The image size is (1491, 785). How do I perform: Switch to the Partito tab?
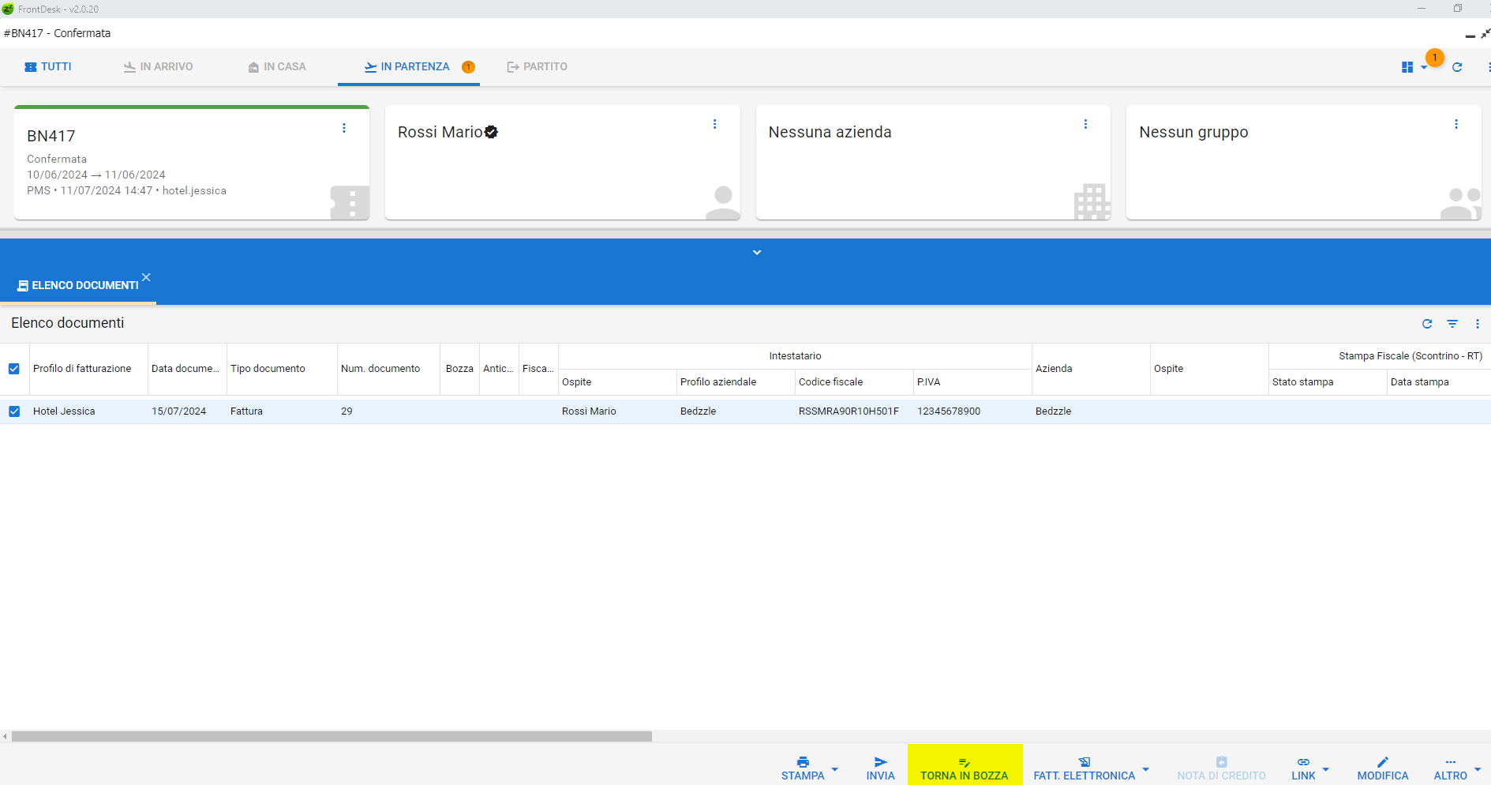537,67
